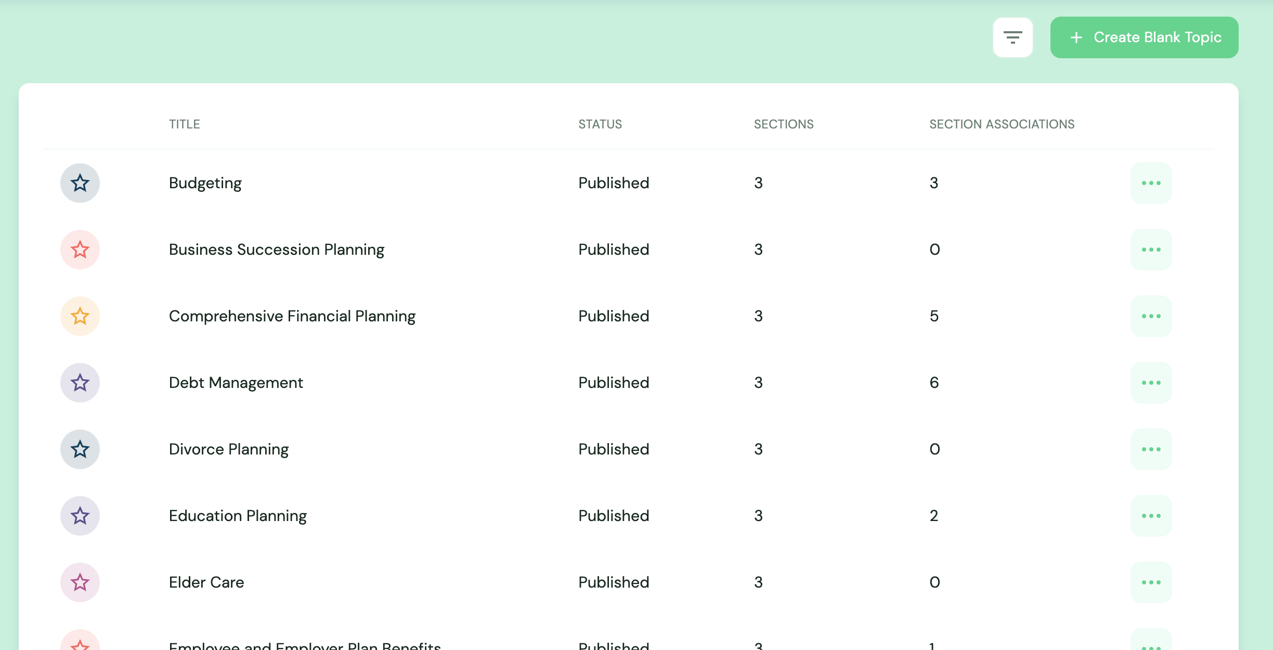Screen dimensions: 1273x650
Task: Select the SECTIONS column header
Action: [x=783, y=124]
